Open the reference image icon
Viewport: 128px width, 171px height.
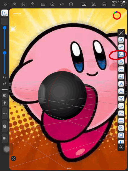point(84,4)
